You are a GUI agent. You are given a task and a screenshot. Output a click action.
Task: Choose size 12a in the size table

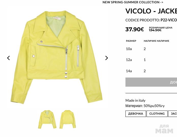click(129, 60)
